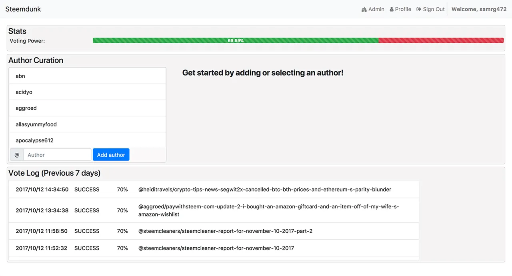The height and width of the screenshot is (276, 512).
Task: Select author abn from list
Action: [88, 76]
